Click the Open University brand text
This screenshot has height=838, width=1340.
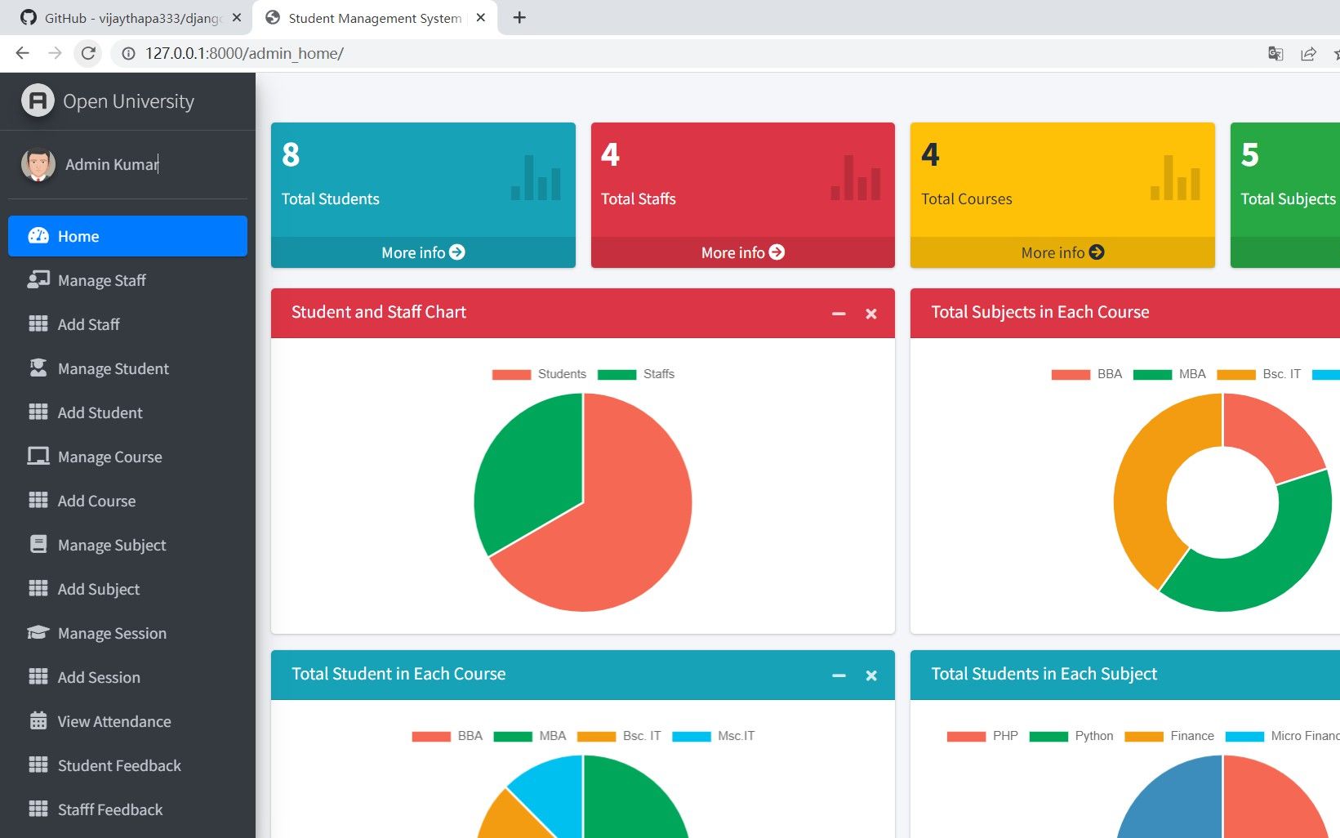click(x=128, y=101)
